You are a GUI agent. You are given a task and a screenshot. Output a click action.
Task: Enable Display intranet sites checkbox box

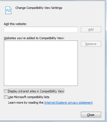(x=6, y=91)
